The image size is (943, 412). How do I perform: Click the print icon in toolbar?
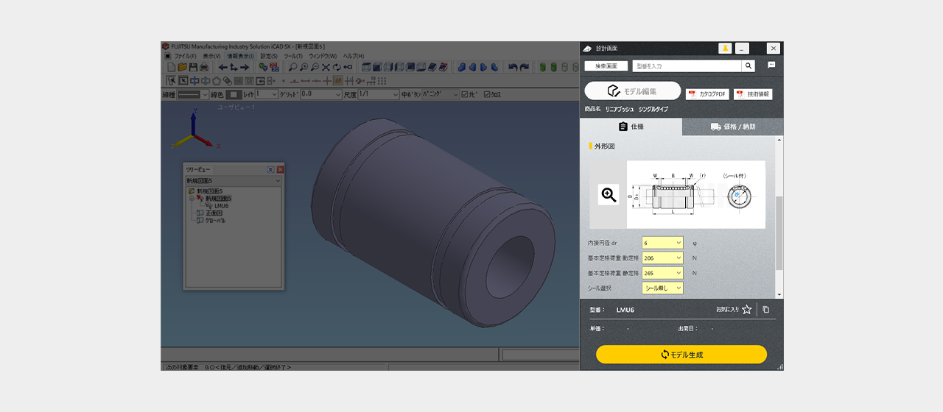[204, 67]
